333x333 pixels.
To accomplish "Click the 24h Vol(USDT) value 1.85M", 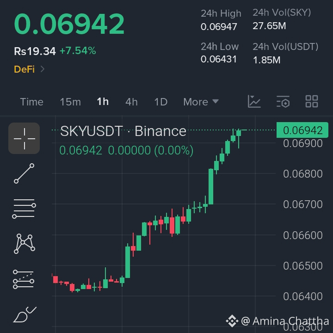I will click(x=266, y=60).
